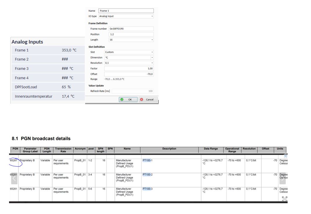Select the Innenraumtemperatur row
This screenshot has width=311, height=214.
click(x=48, y=96)
